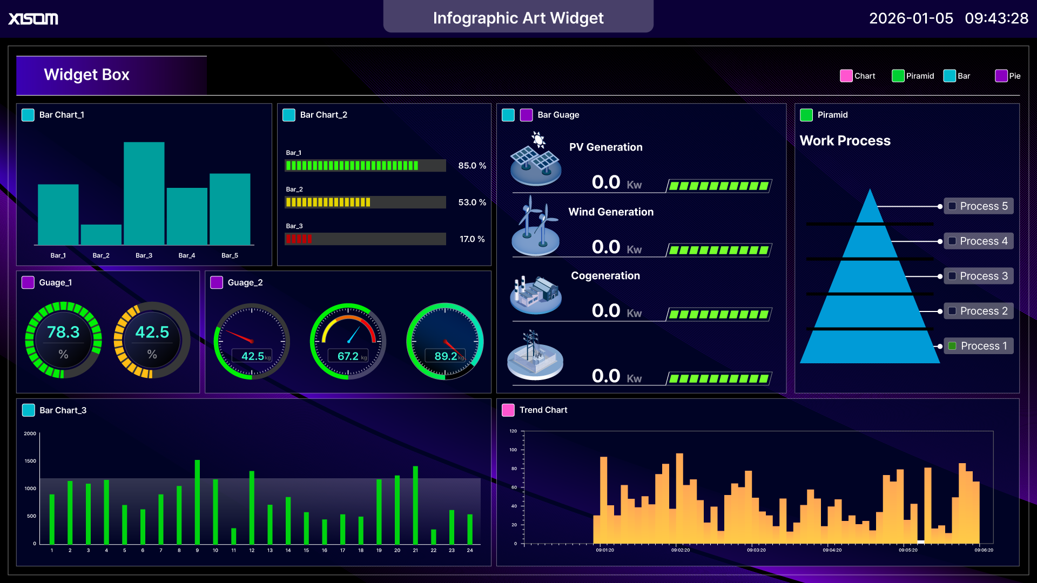This screenshot has width=1037, height=583.
Task: Click the Pie color swatch in the legend
Action: click(1002, 76)
